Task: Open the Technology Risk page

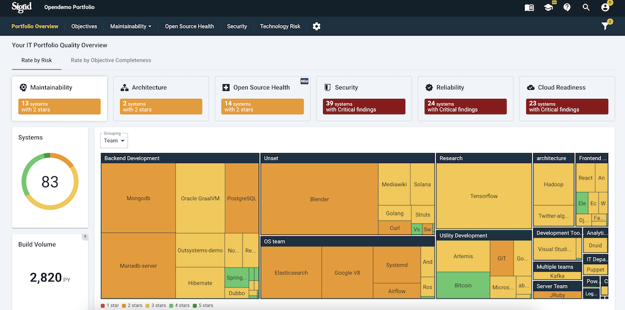Action: pos(280,26)
